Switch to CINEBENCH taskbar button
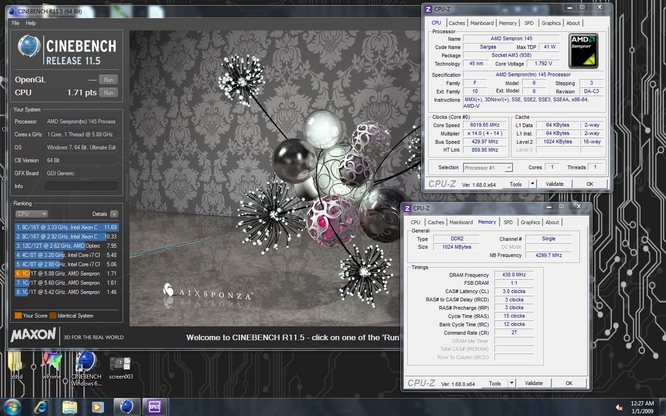The height and width of the screenshot is (416, 666). click(x=126, y=407)
